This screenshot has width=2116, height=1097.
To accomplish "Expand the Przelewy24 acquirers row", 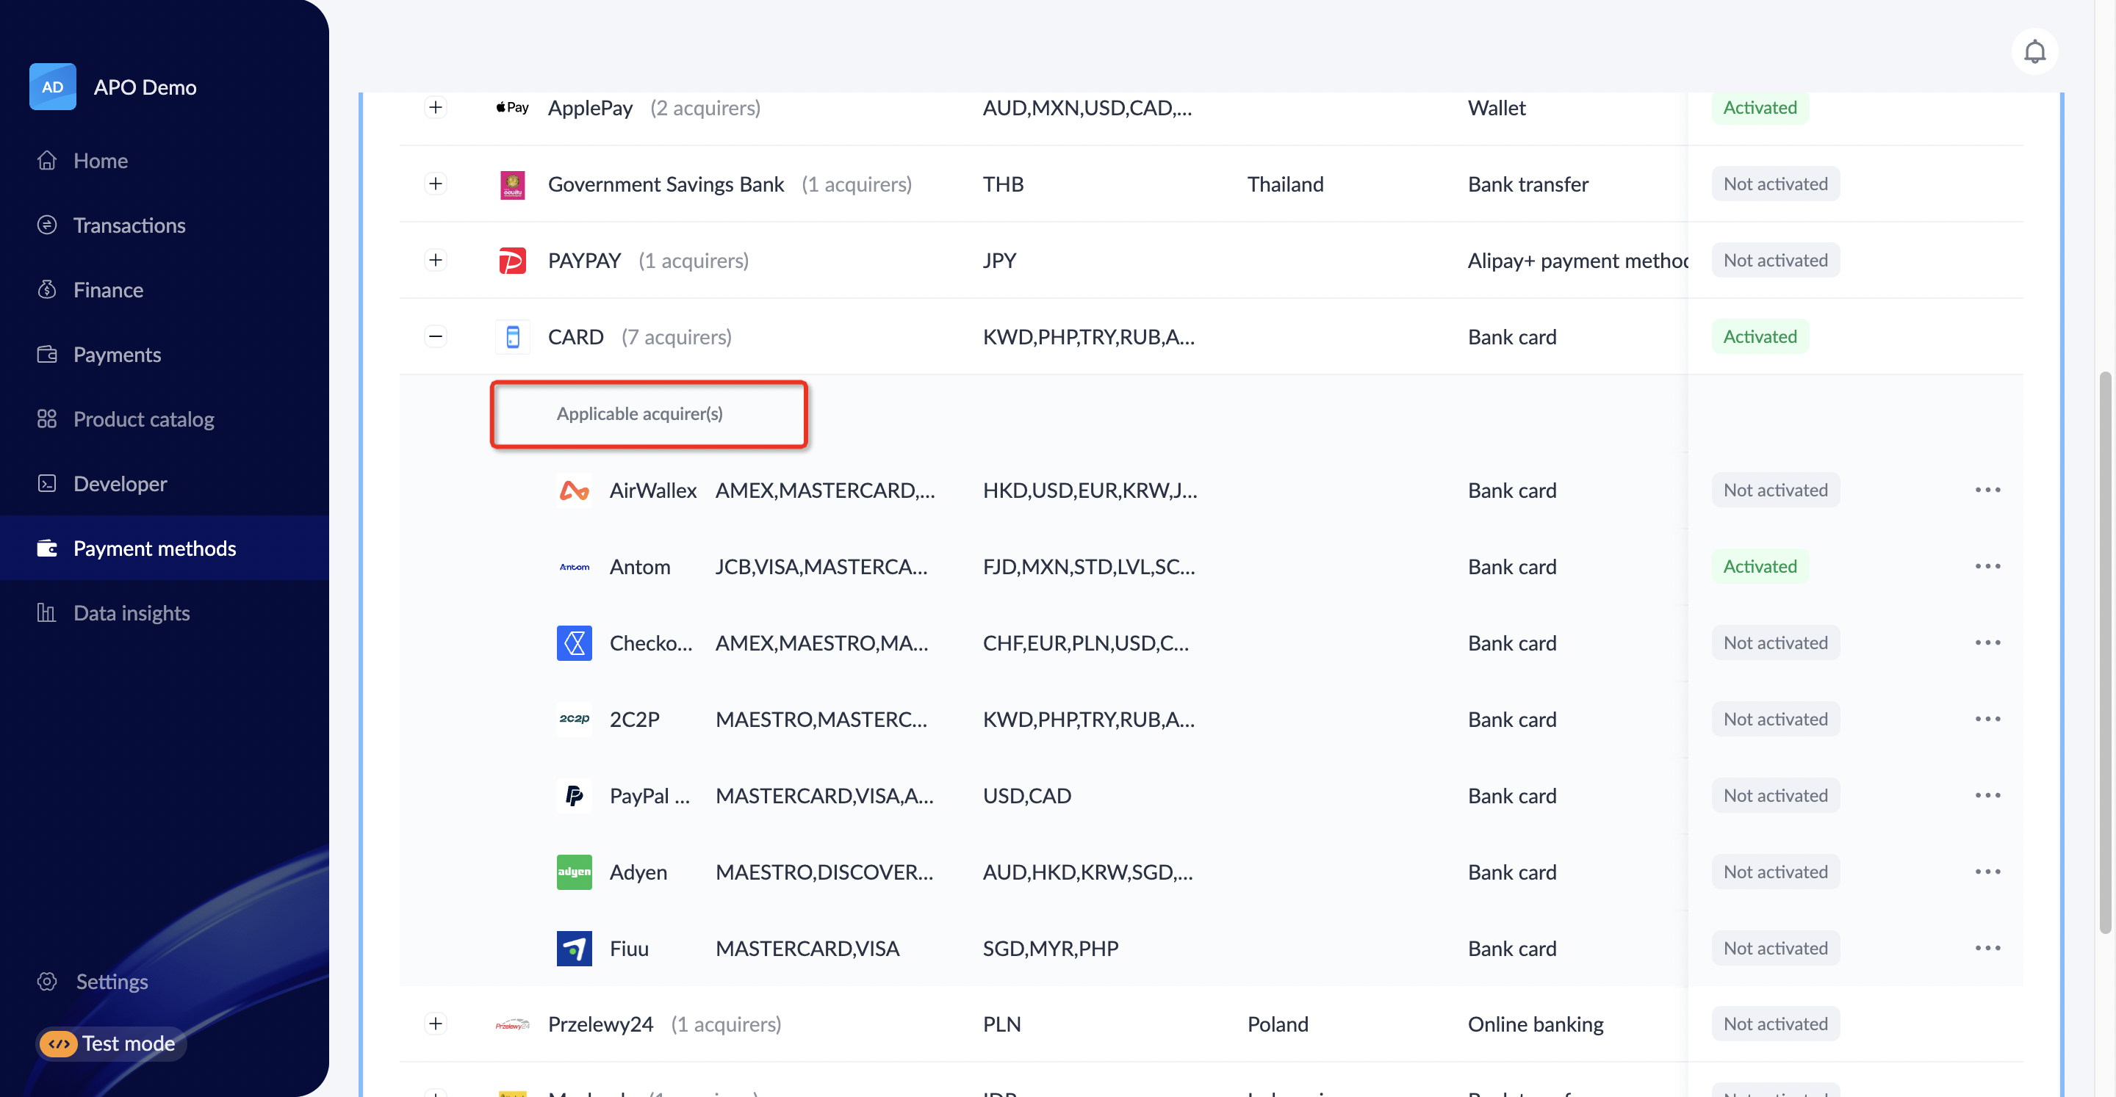I will pyautogui.click(x=436, y=1024).
